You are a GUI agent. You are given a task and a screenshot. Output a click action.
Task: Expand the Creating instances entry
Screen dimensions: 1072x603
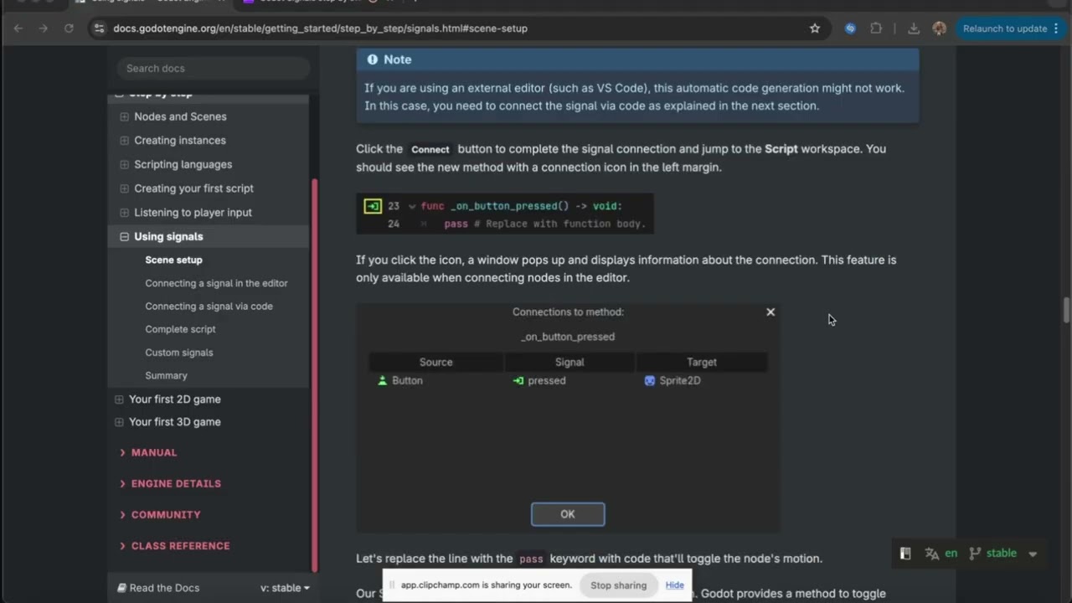click(x=124, y=141)
